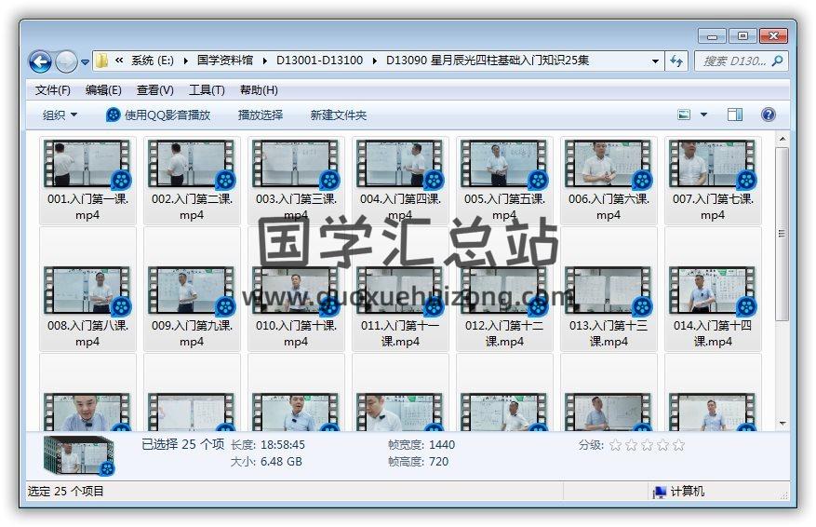Set the rating to five stars
The width and height of the screenshot is (816, 527).
(678, 445)
